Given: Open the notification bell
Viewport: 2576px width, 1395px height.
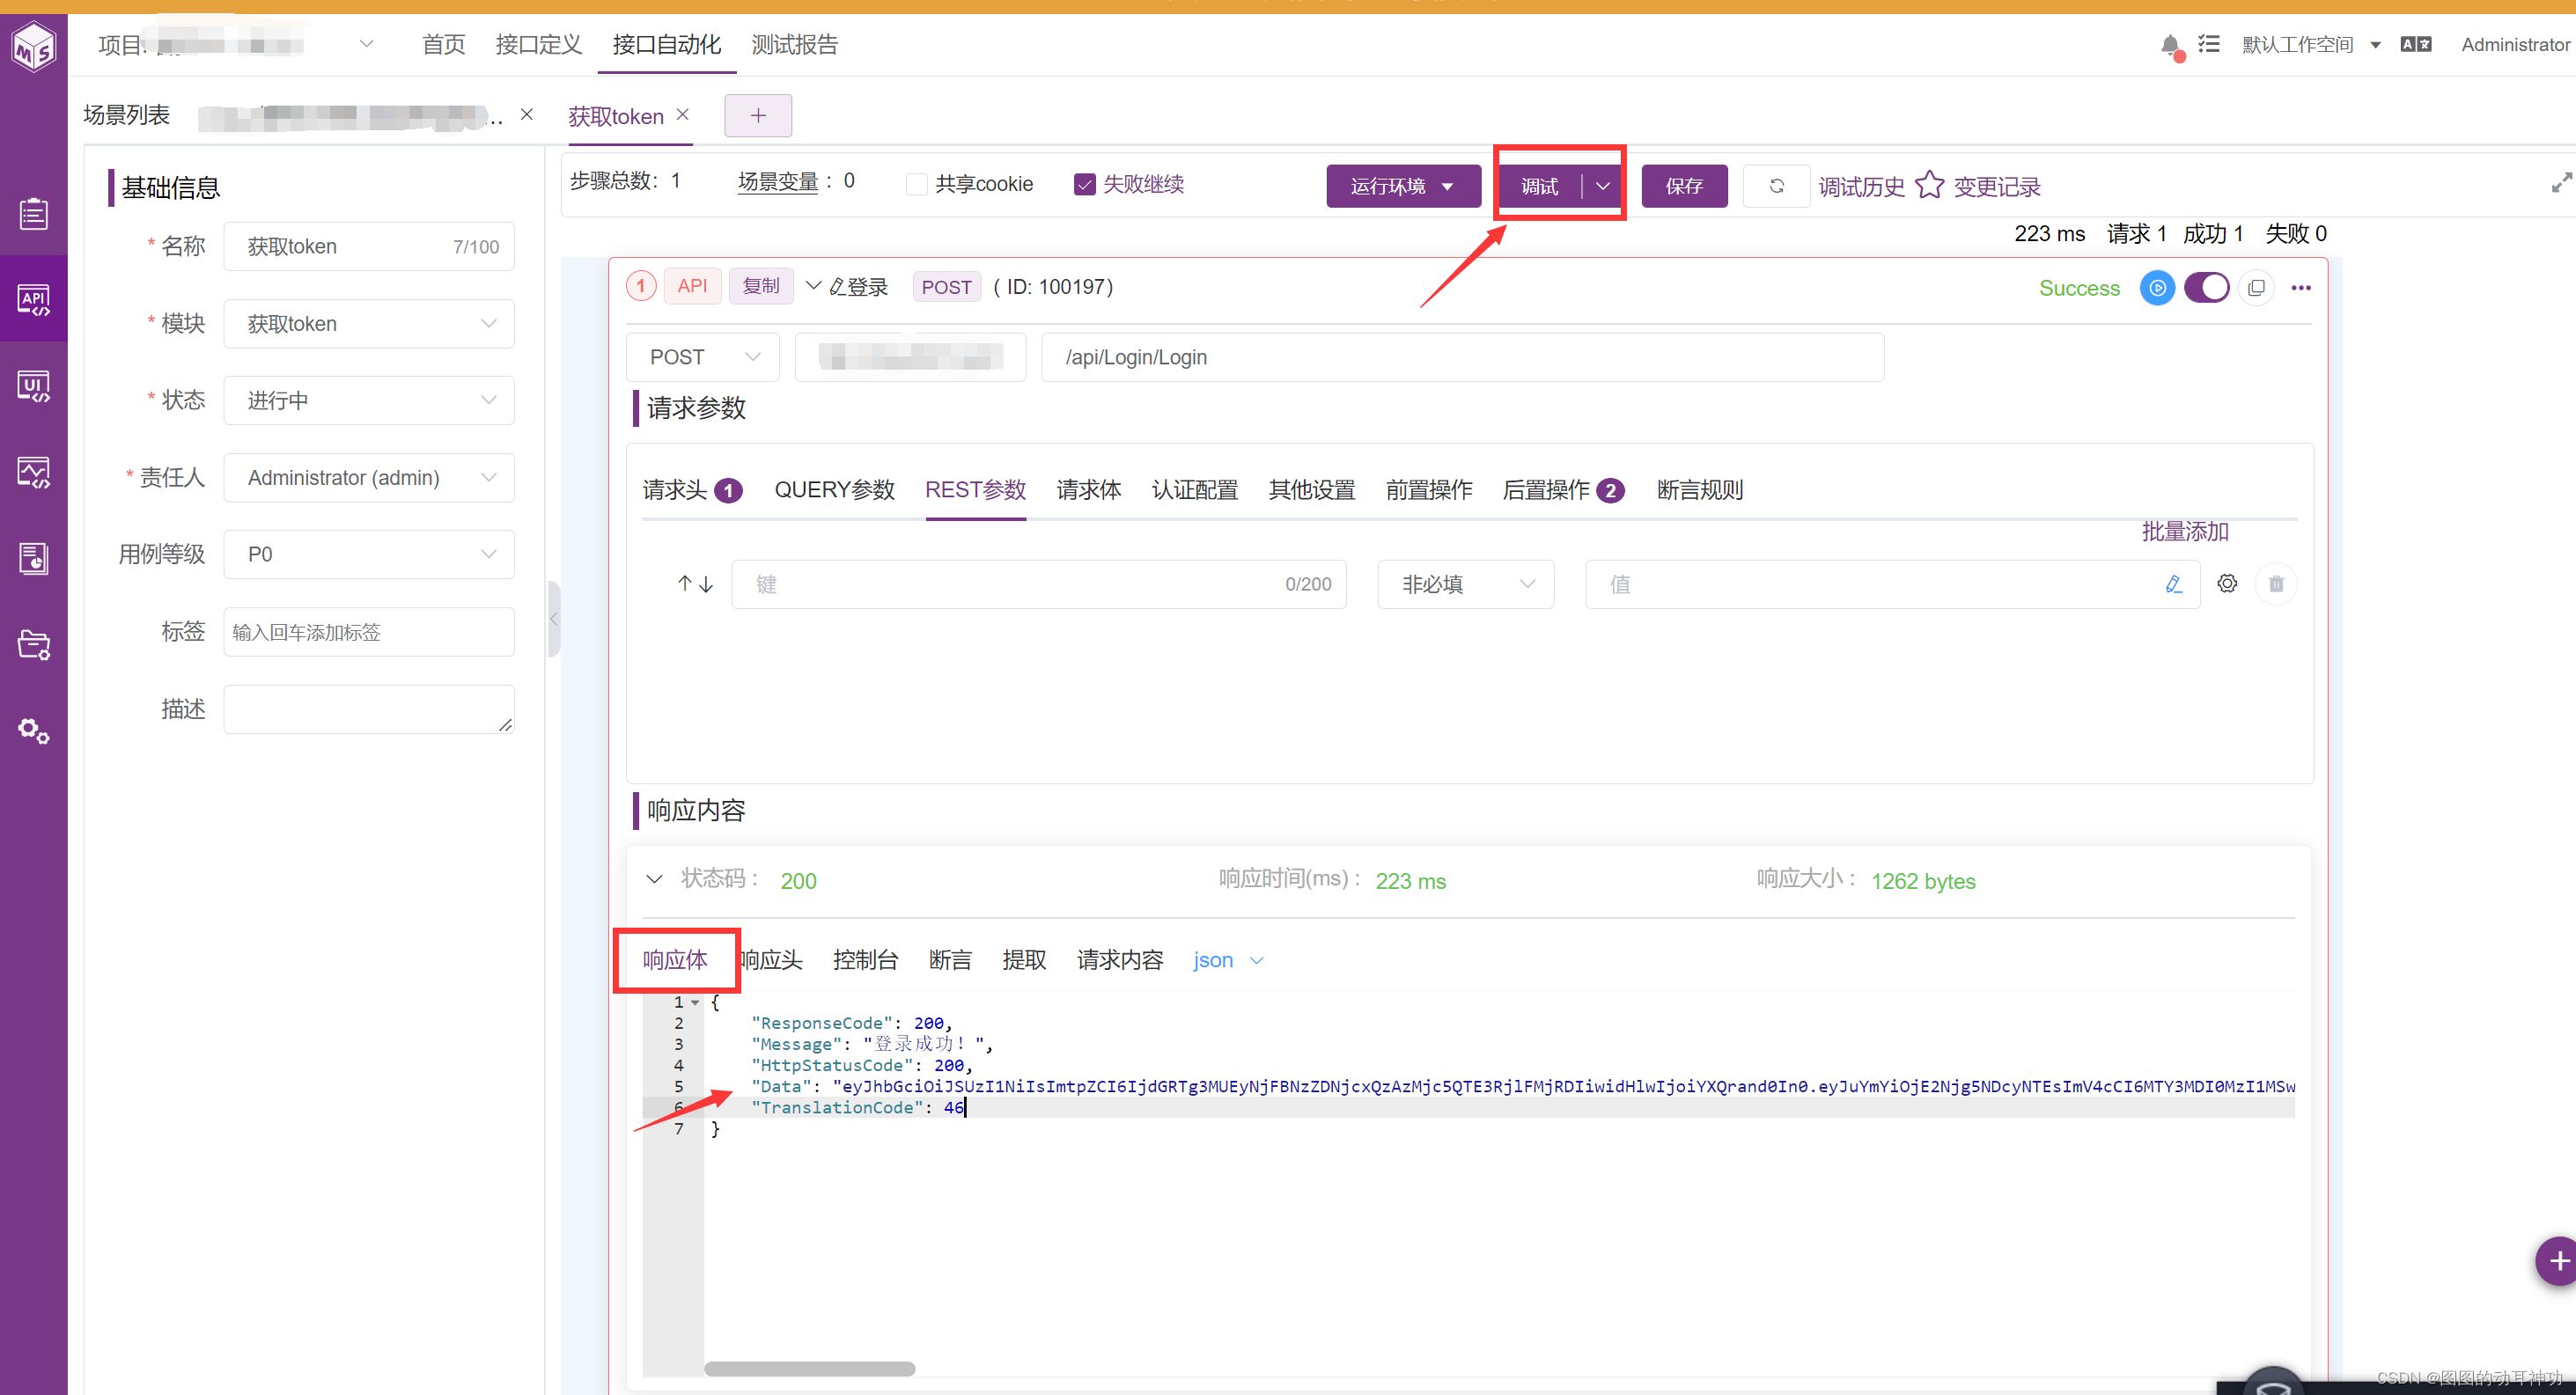Looking at the screenshot, I should coord(2170,45).
